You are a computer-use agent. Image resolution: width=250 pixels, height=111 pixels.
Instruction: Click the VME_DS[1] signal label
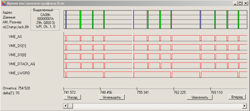pos(17,46)
